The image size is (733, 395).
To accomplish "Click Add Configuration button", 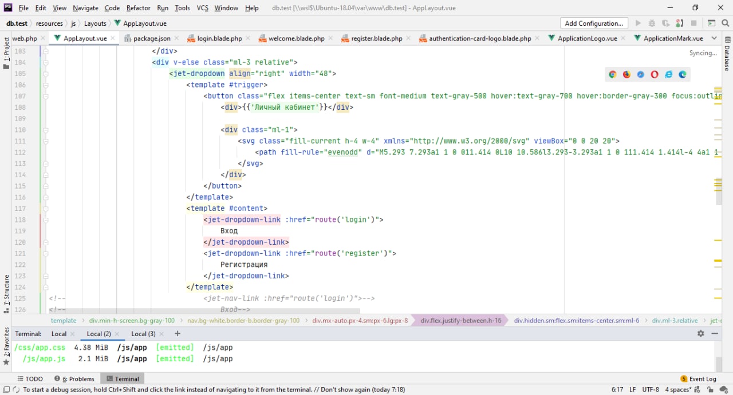I will click(593, 23).
